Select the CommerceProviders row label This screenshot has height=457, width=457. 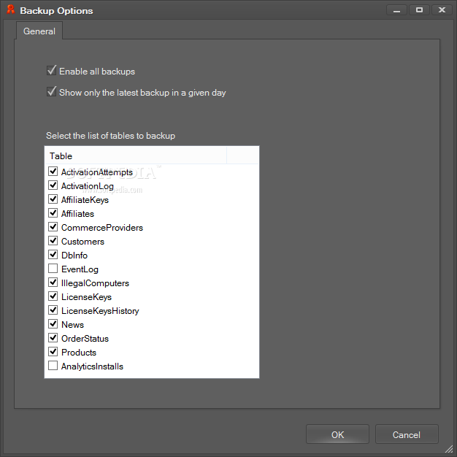pos(102,228)
